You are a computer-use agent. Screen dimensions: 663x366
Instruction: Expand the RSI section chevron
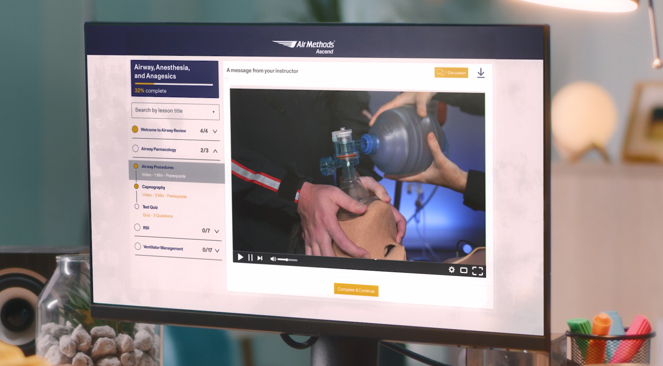click(x=217, y=231)
